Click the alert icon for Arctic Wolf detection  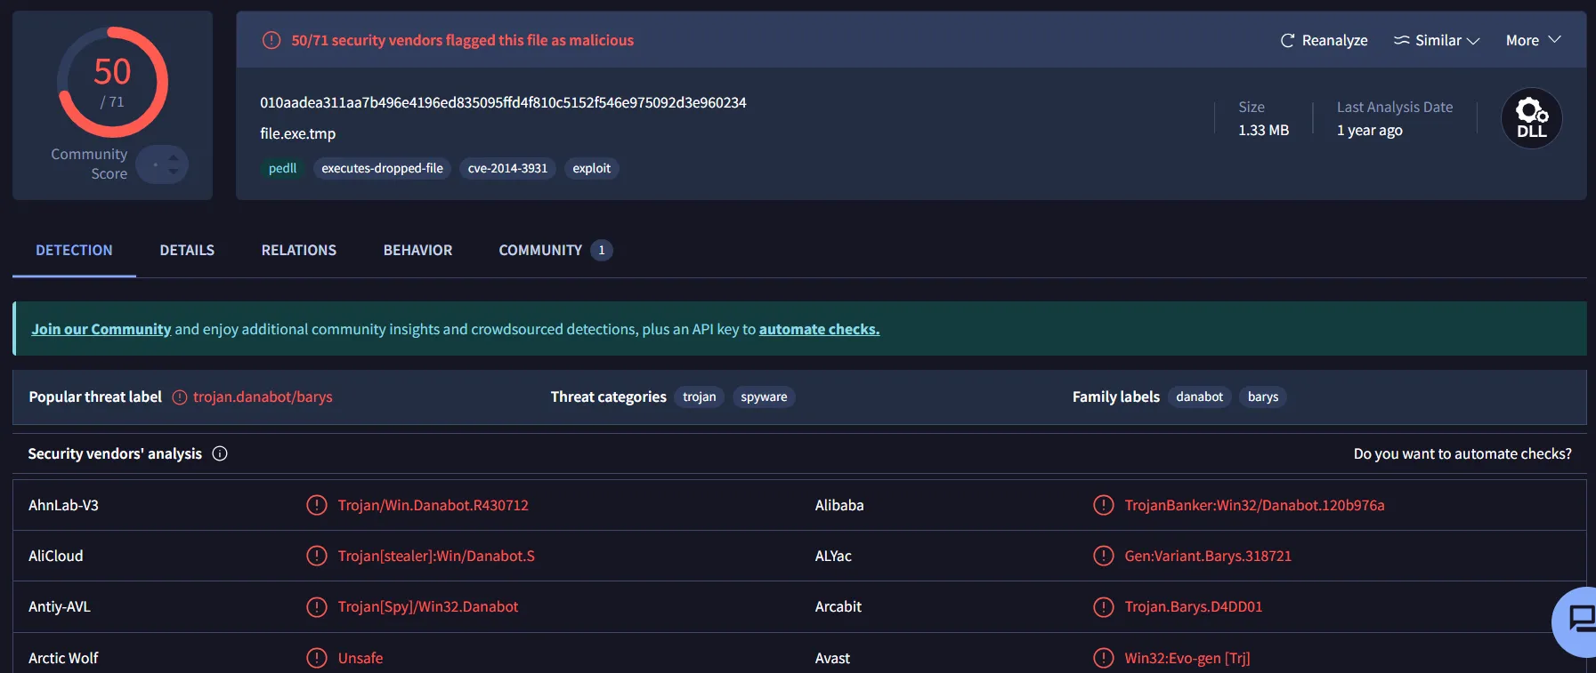(316, 658)
